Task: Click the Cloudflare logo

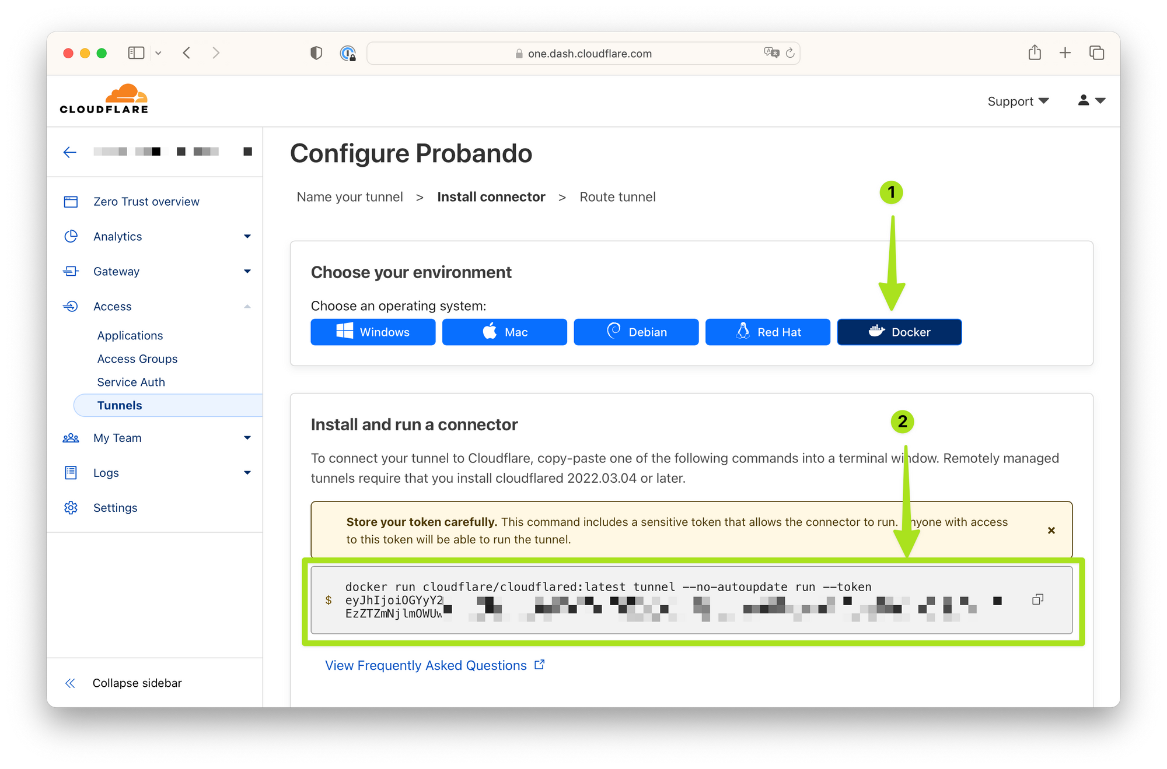Action: (104, 99)
